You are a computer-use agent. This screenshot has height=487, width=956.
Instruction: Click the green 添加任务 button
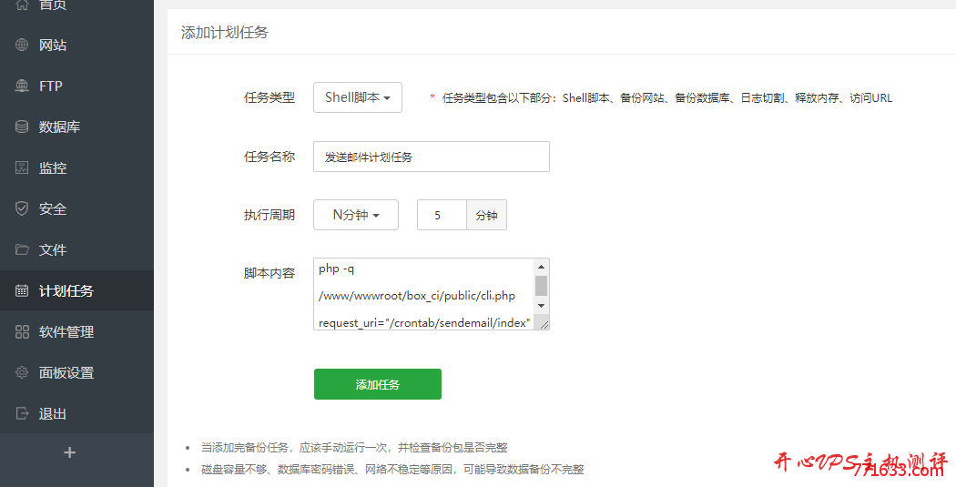click(x=378, y=384)
